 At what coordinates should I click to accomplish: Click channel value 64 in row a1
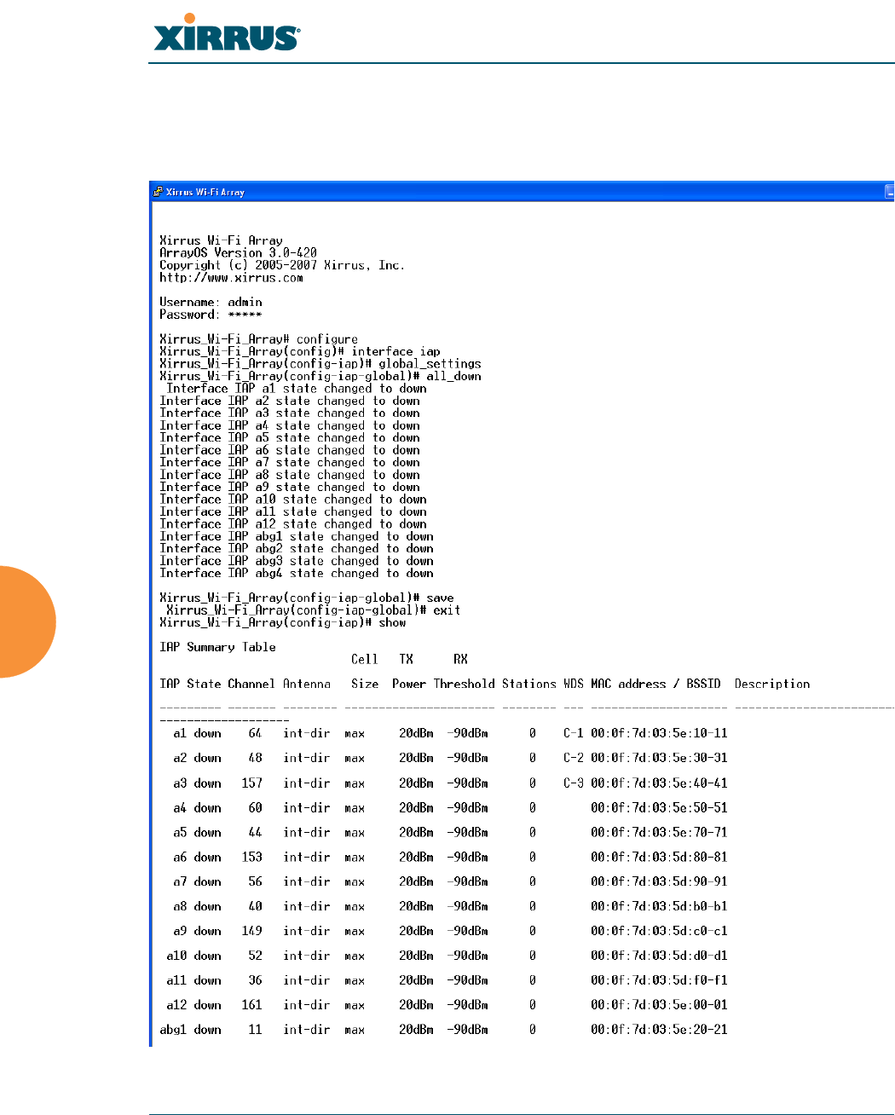click(x=255, y=734)
